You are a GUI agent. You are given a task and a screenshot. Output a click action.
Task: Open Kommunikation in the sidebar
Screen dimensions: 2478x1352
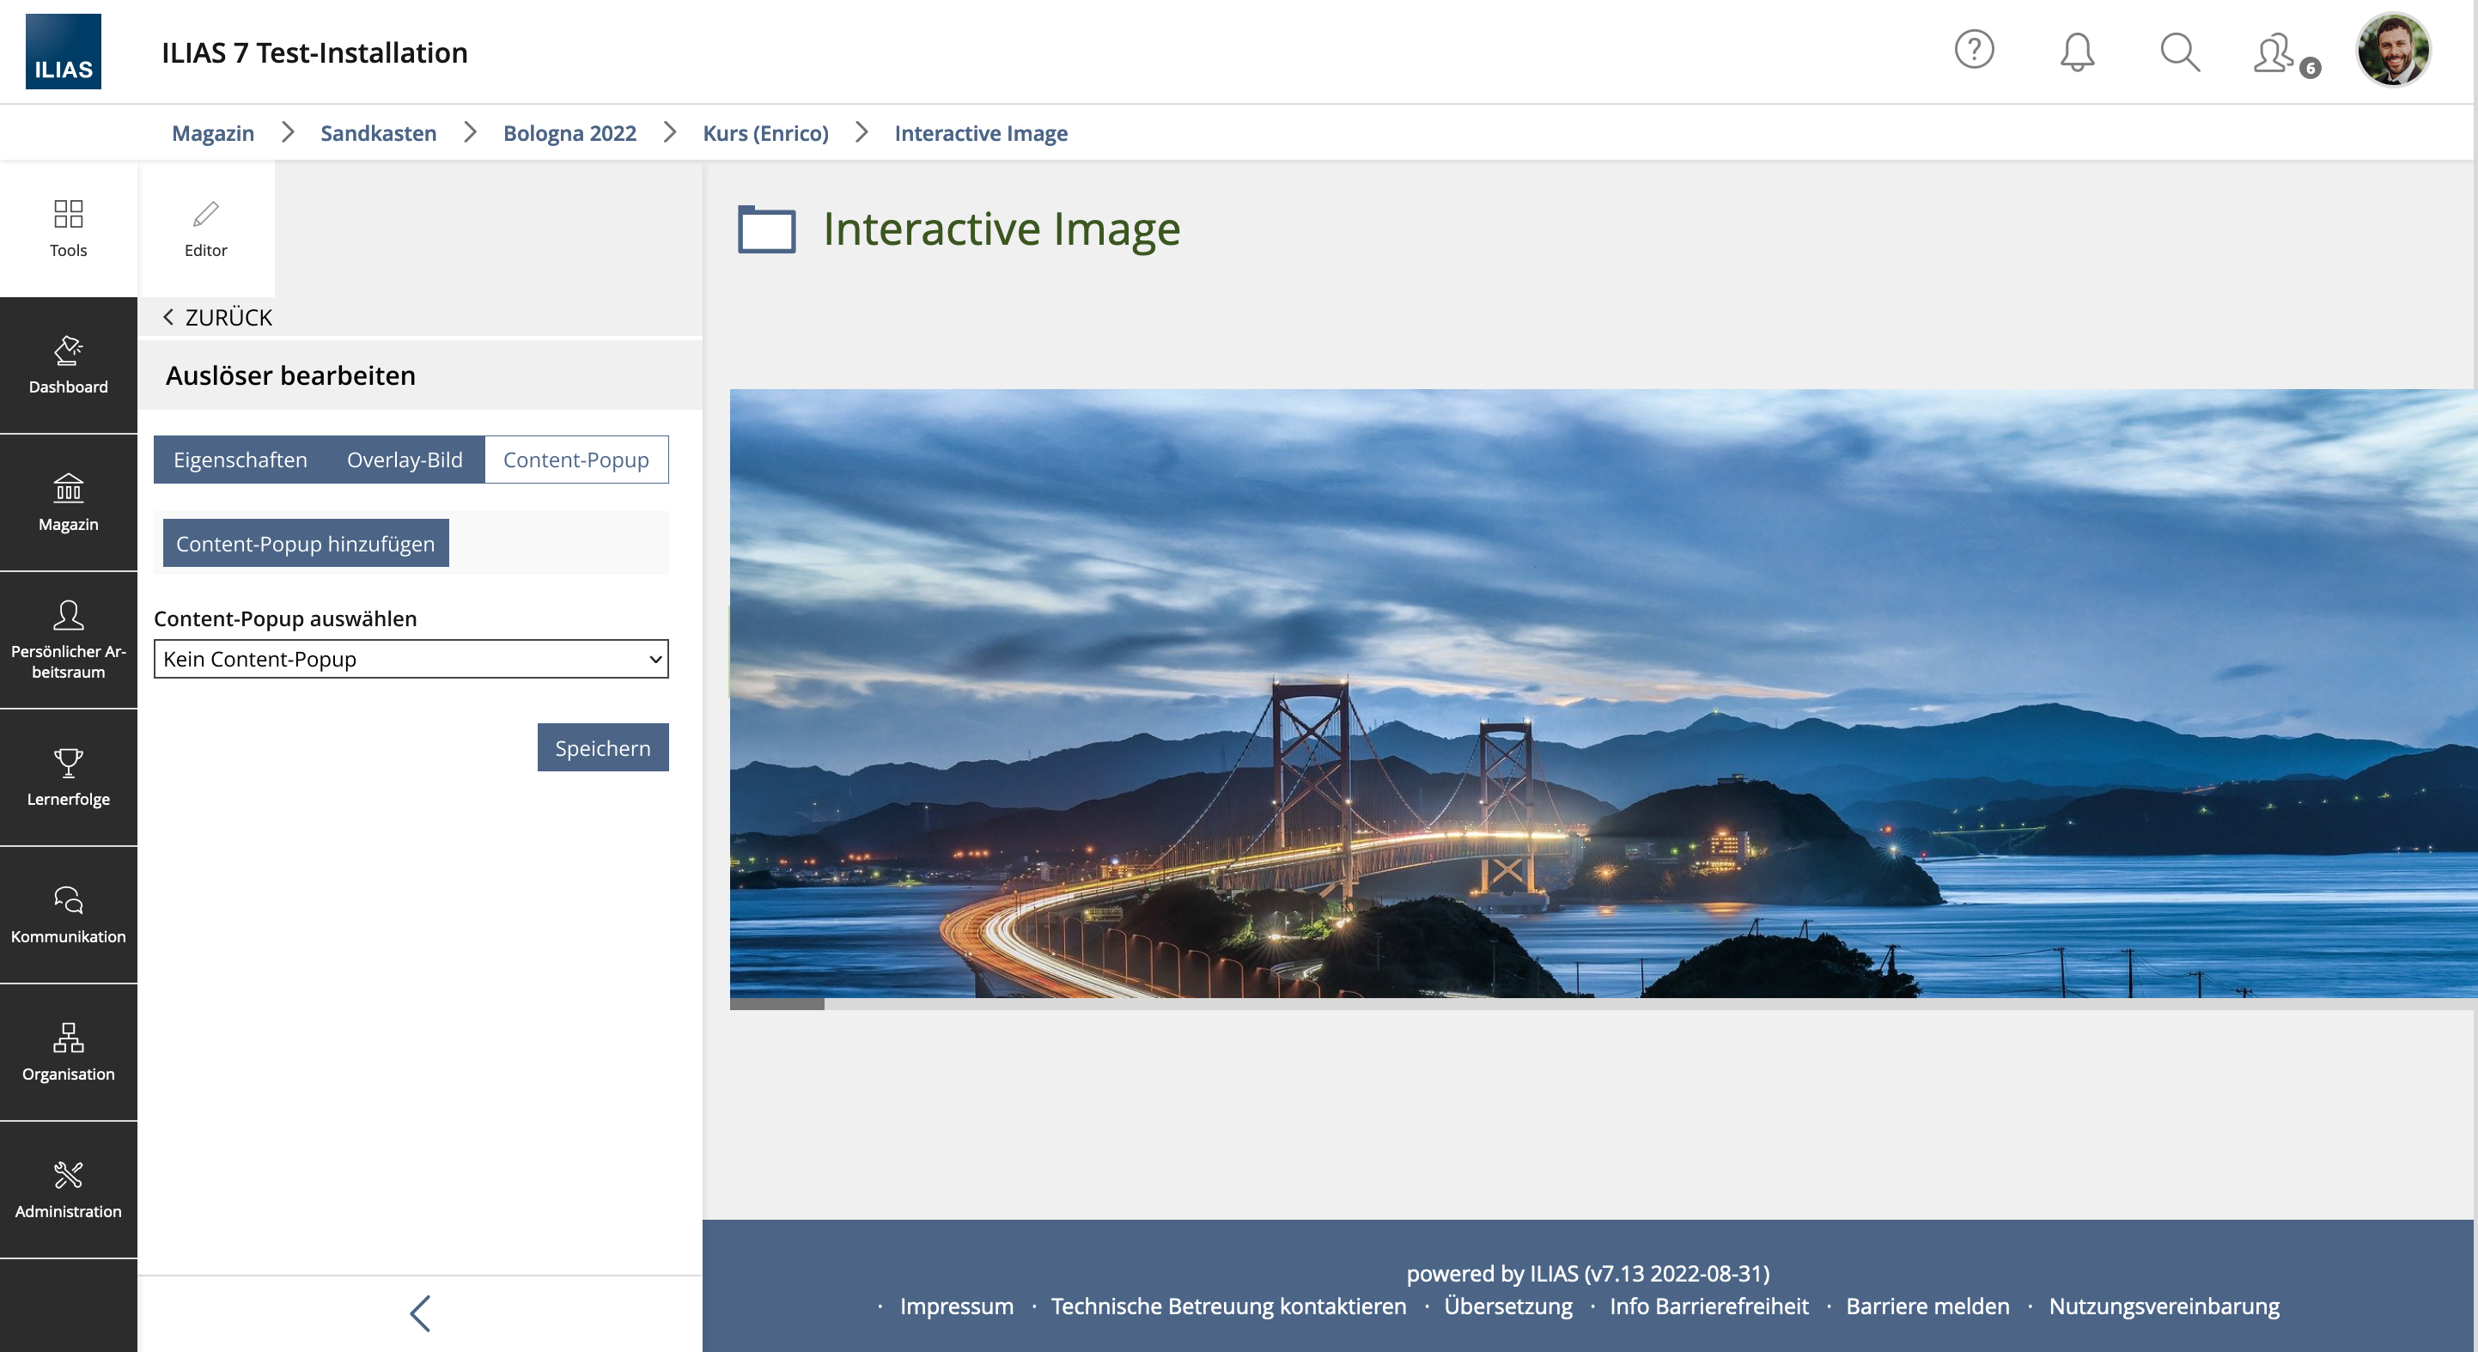[69, 915]
